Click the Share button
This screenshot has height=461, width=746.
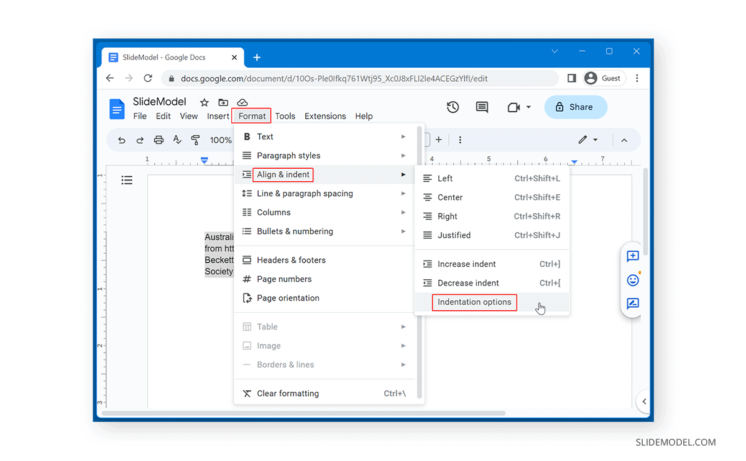(576, 107)
